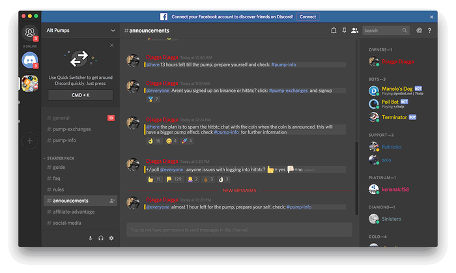Open the affiliate-advantage channel

[80, 212]
